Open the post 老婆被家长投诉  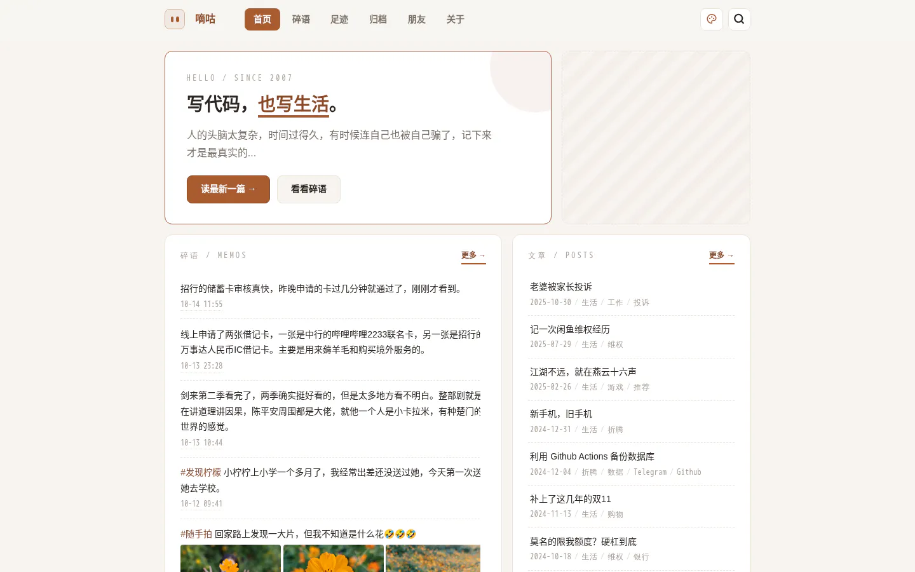point(561,287)
